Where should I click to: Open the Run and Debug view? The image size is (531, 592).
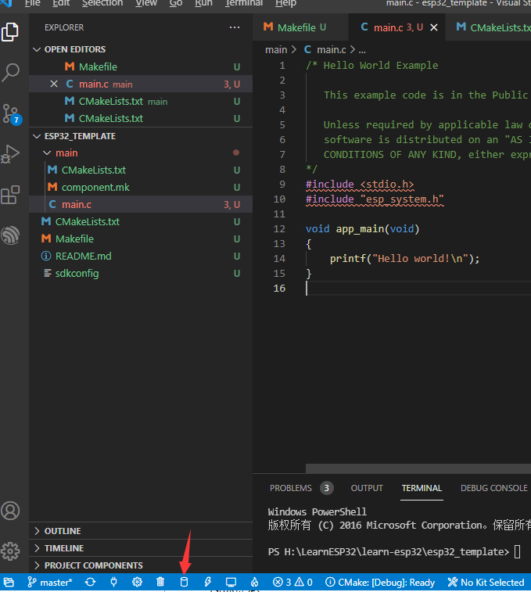point(10,154)
